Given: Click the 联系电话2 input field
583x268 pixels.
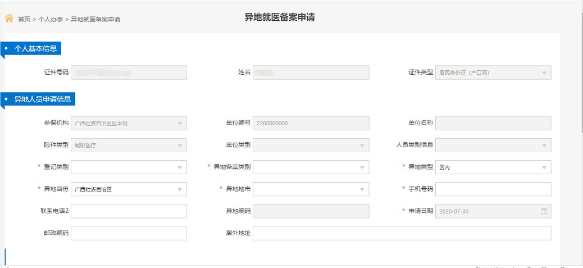Looking at the screenshot, I should click(129, 211).
